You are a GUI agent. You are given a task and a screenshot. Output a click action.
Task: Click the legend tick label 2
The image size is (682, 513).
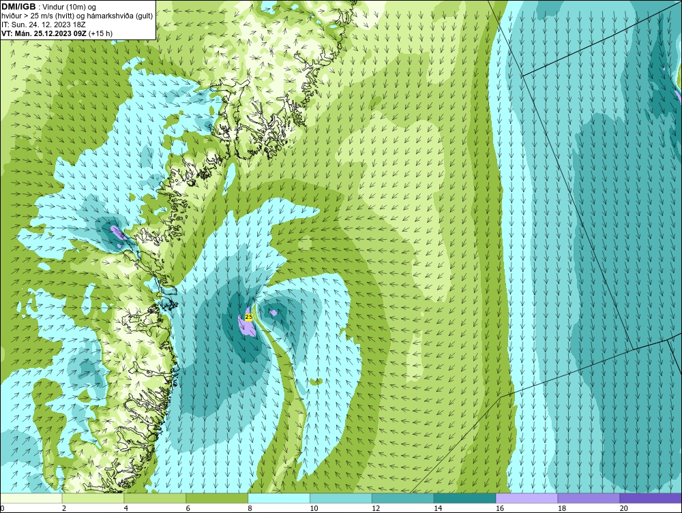64,508
